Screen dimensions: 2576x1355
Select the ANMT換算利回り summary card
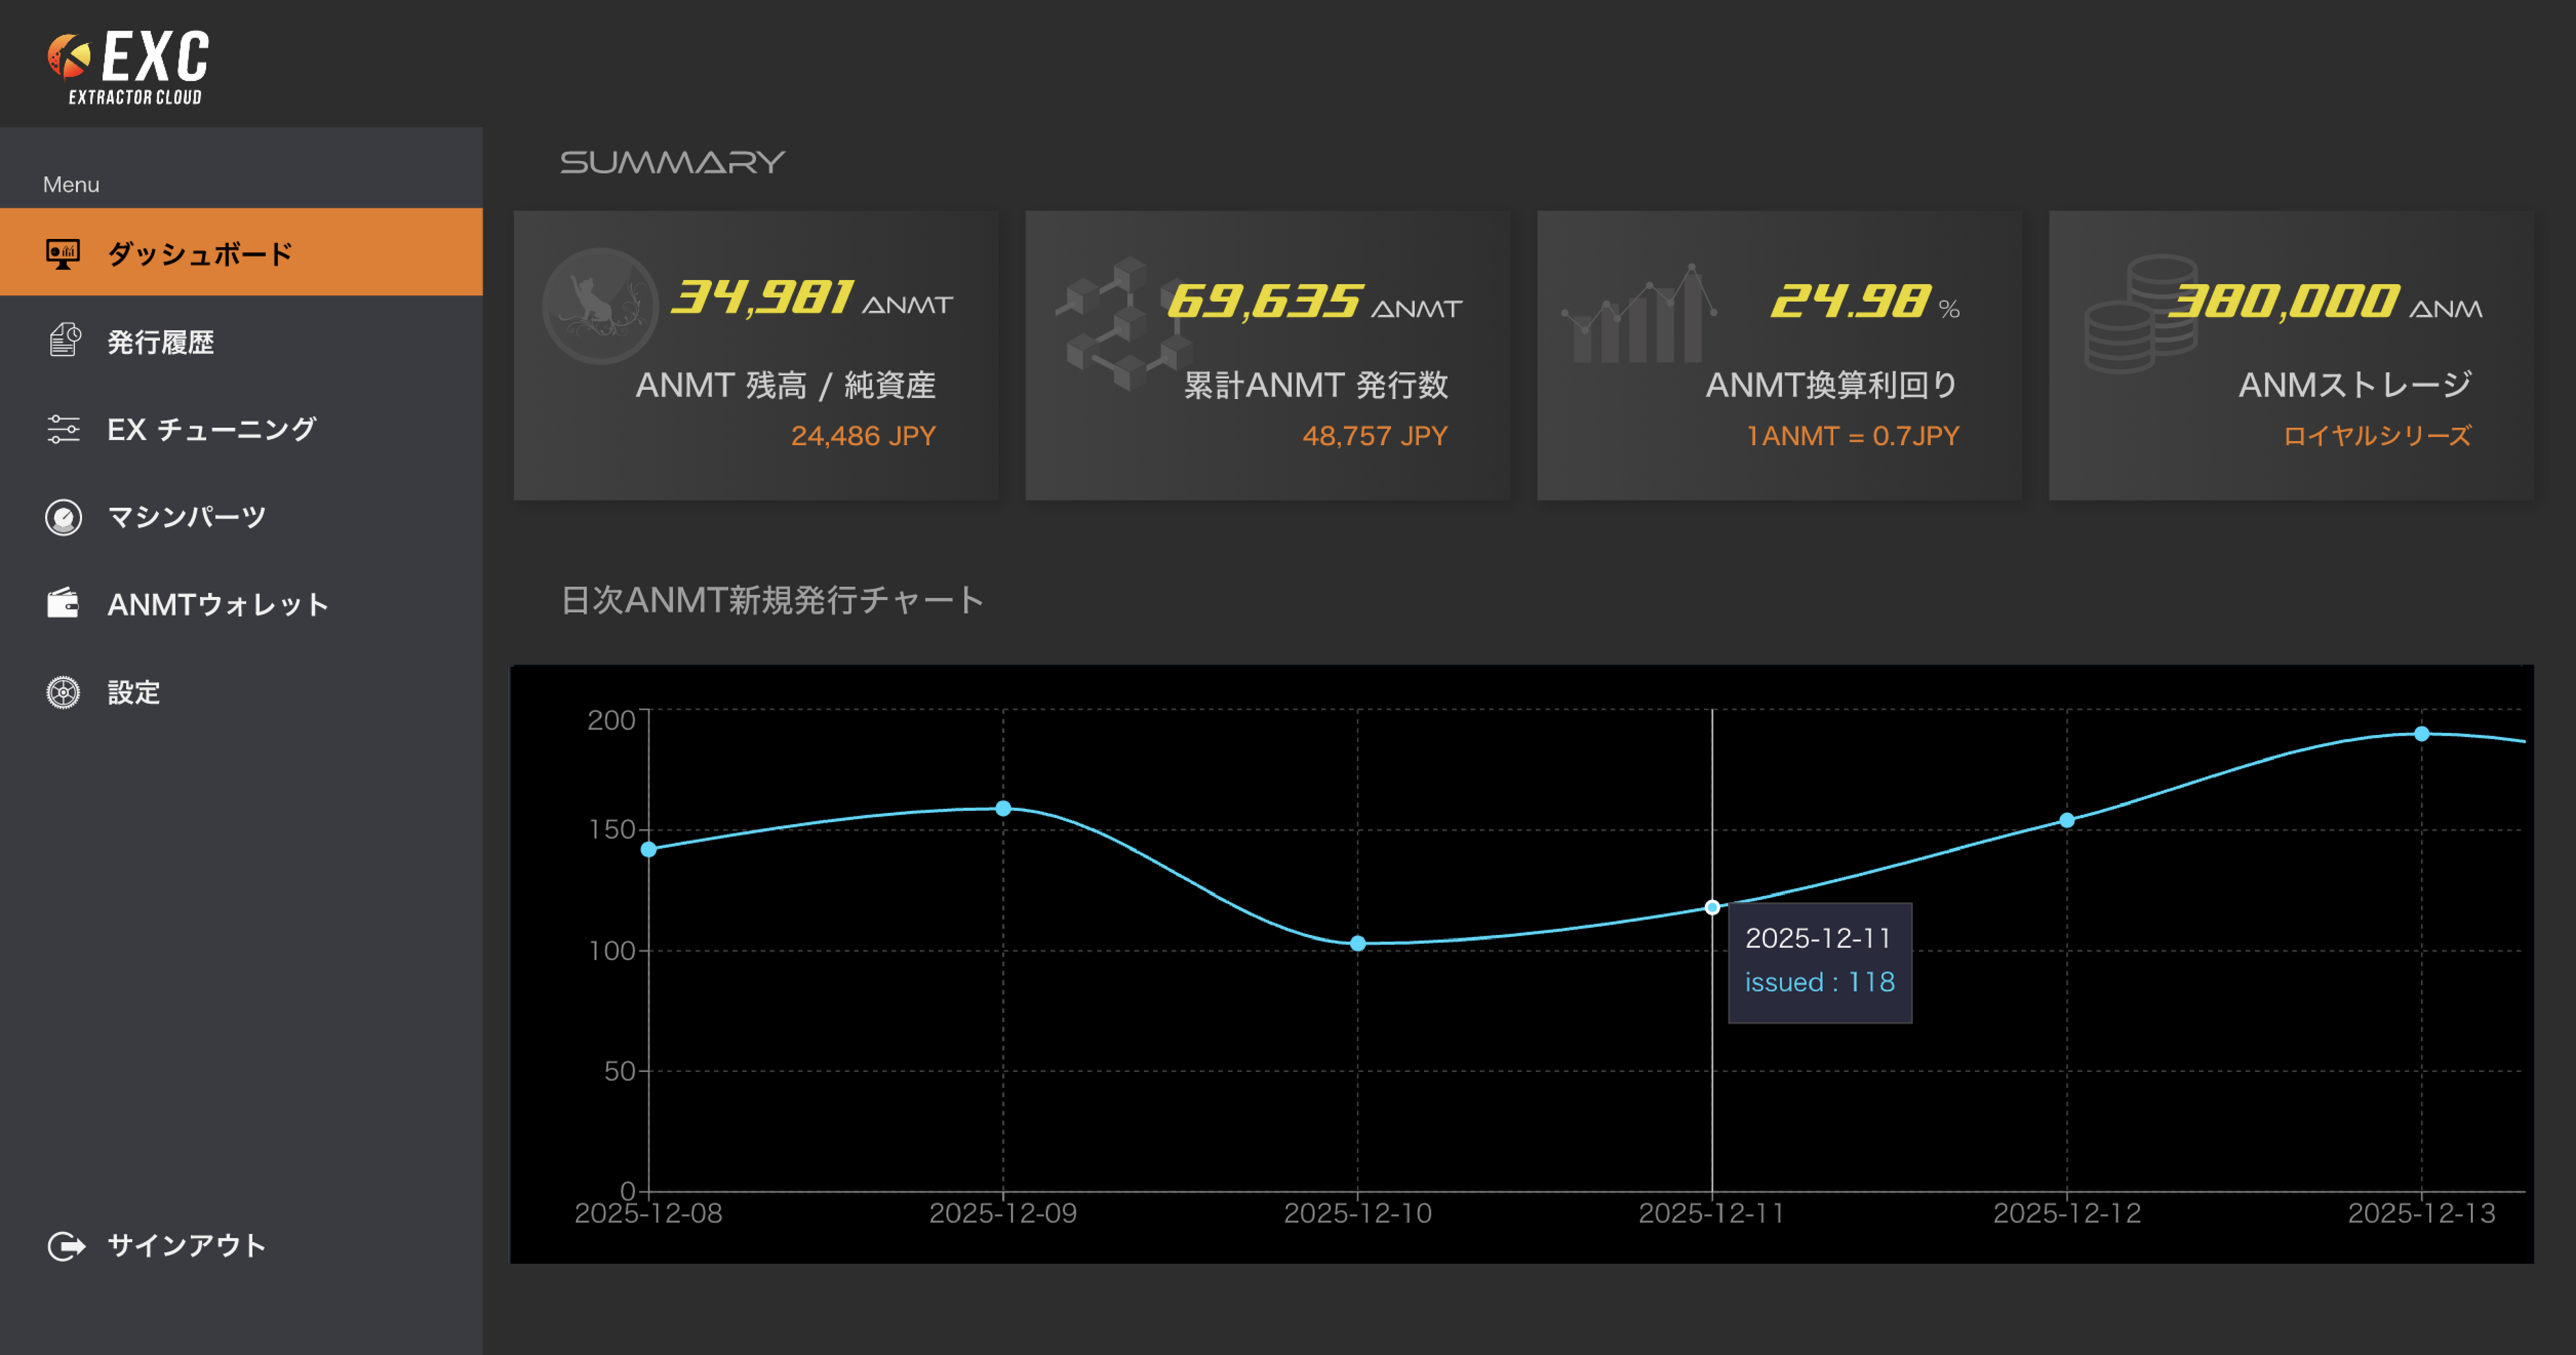pos(1779,355)
